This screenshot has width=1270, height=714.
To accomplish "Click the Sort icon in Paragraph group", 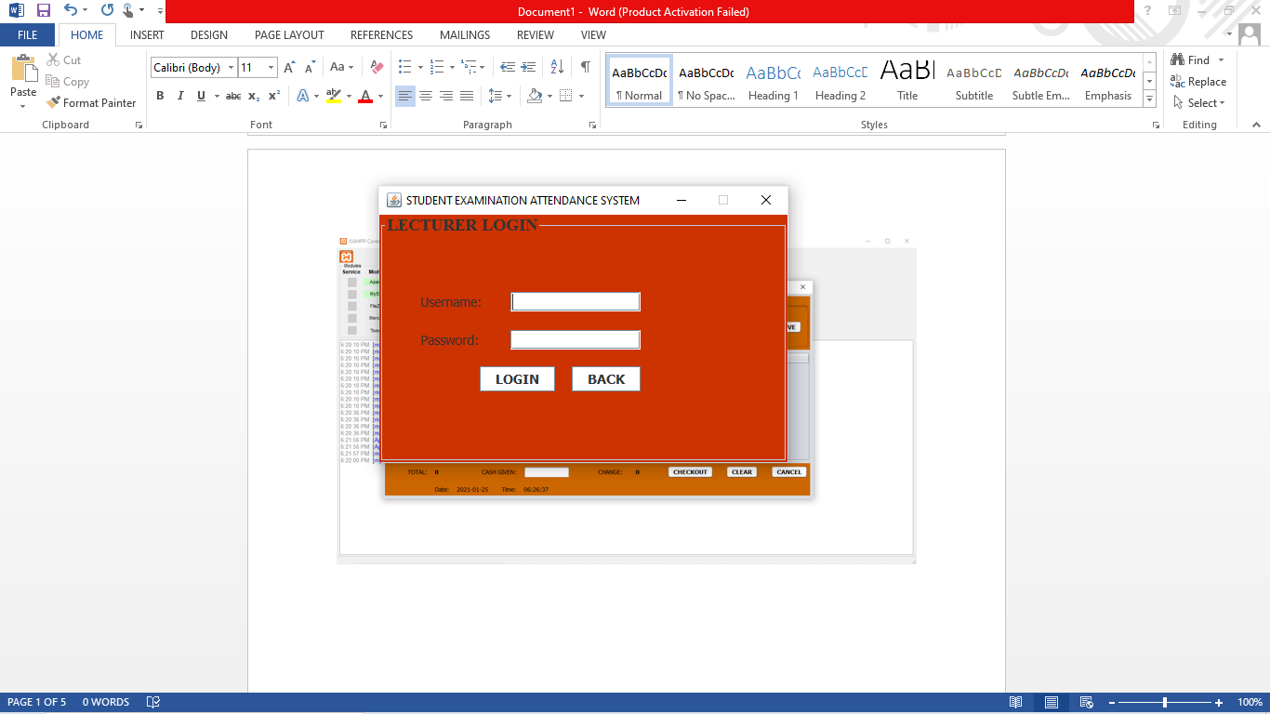I will 558,66.
